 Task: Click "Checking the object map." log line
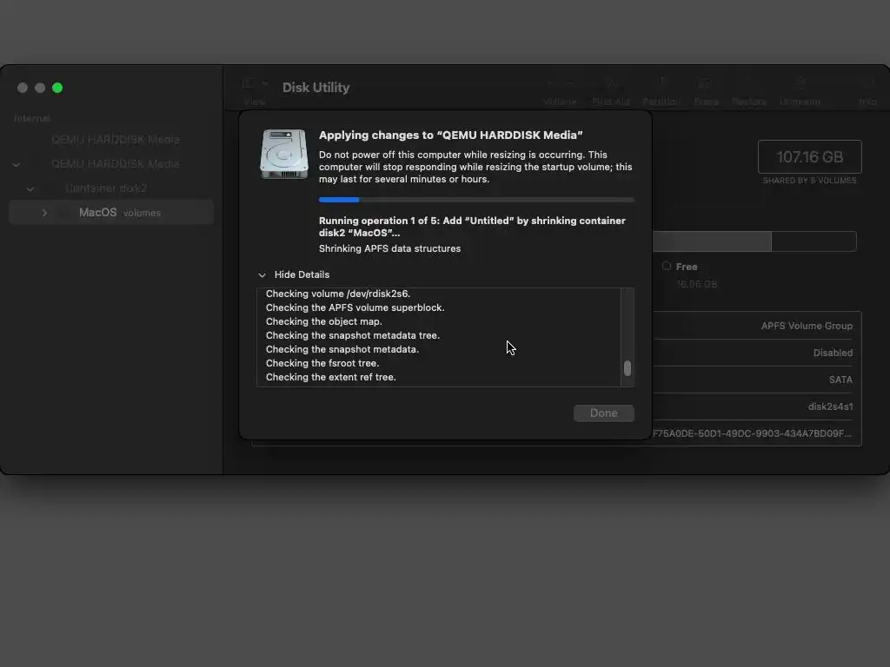tap(323, 321)
